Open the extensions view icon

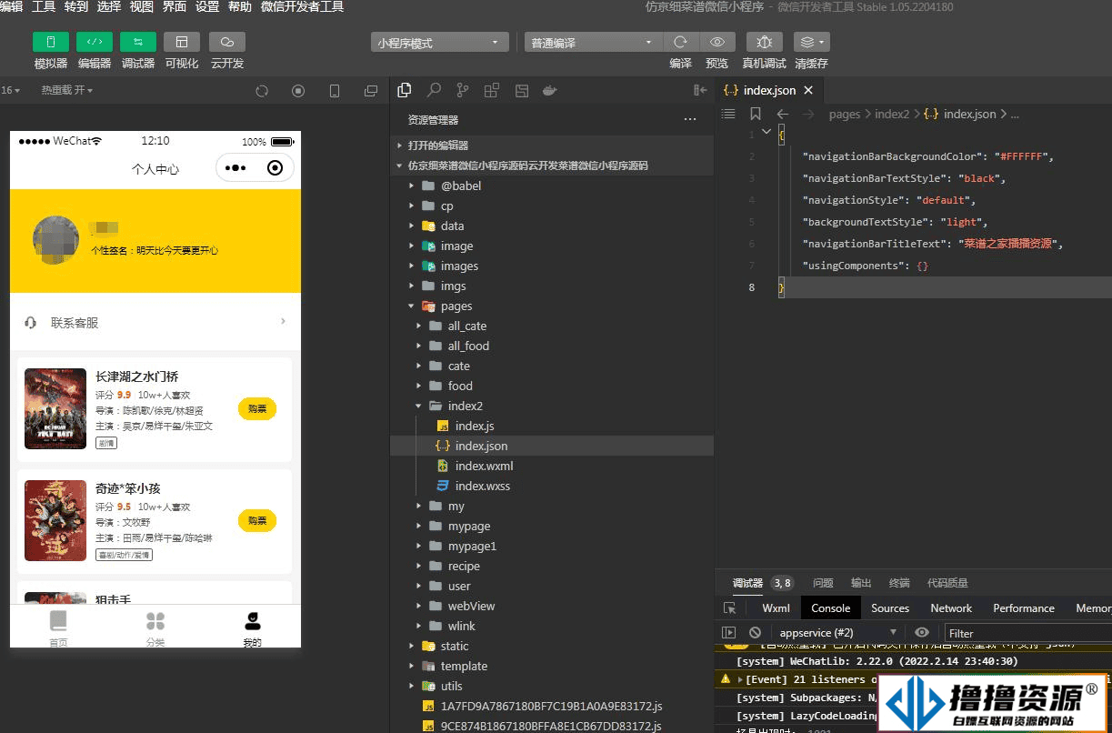[x=492, y=90]
